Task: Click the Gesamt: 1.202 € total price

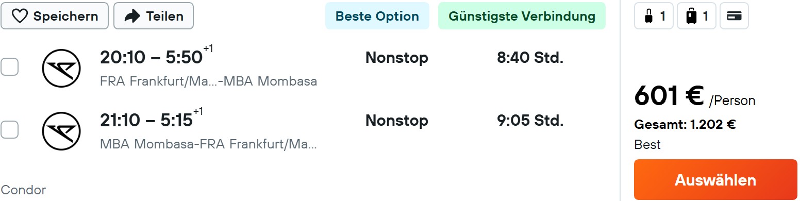Action: (685, 125)
